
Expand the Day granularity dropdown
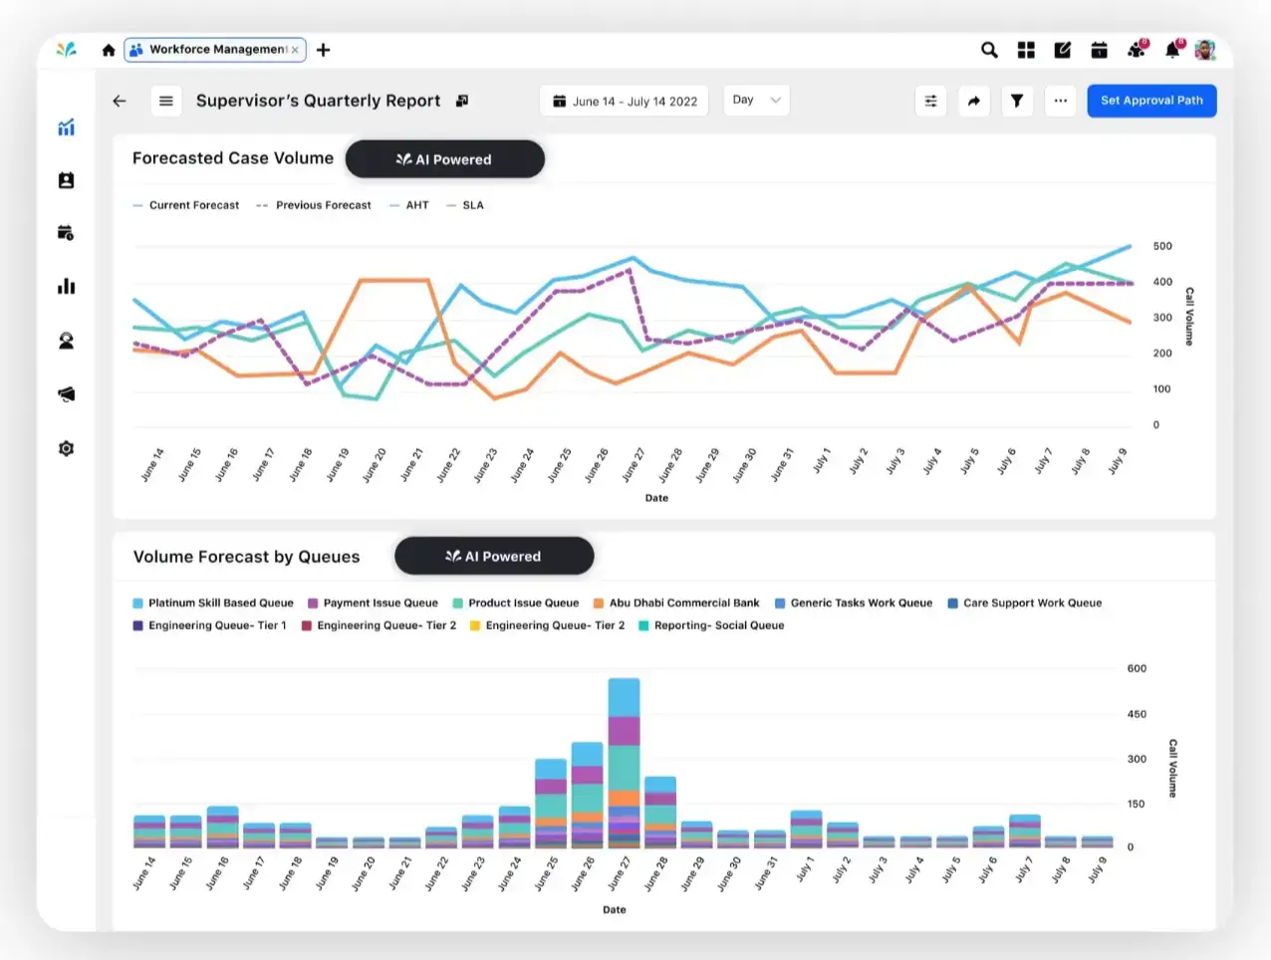756,100
